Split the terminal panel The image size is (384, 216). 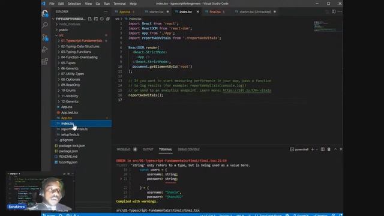coord(323,149)
